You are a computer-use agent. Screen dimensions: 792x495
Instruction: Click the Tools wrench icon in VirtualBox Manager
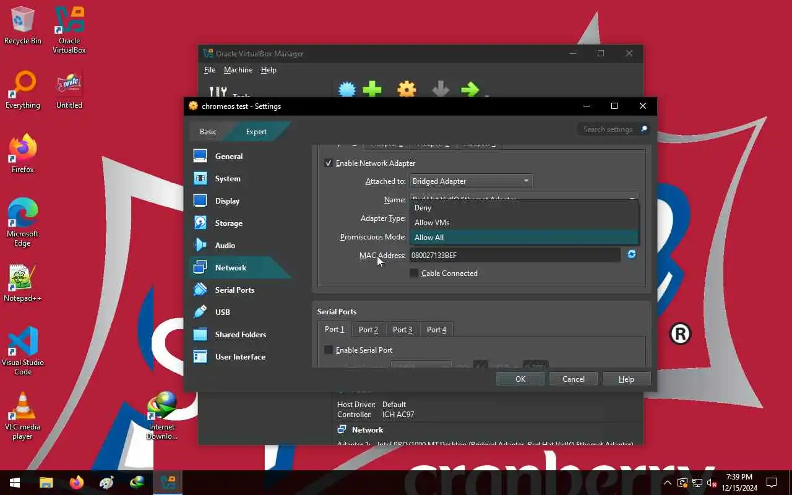(218, 92)
